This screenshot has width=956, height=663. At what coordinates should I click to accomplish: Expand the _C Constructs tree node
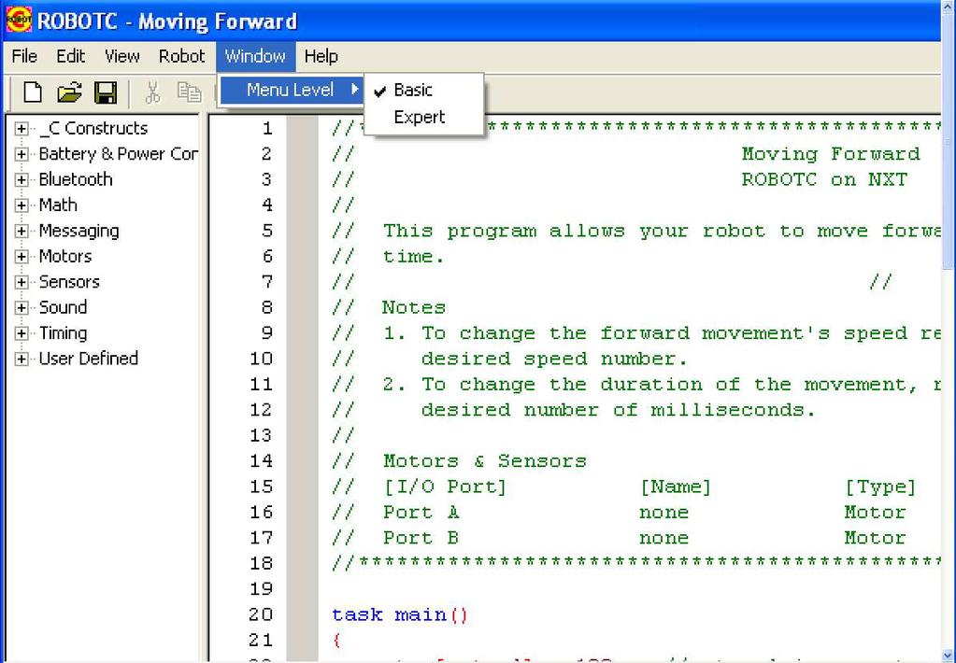point(21,129)
